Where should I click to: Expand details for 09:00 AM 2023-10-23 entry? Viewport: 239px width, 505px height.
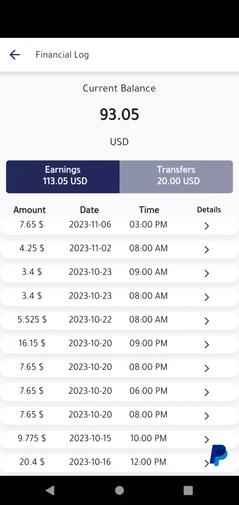tap(207, 273)
